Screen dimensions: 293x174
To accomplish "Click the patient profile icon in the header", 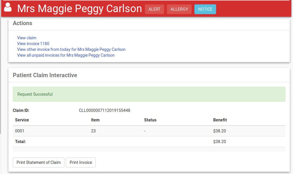I will coord(8,8).
